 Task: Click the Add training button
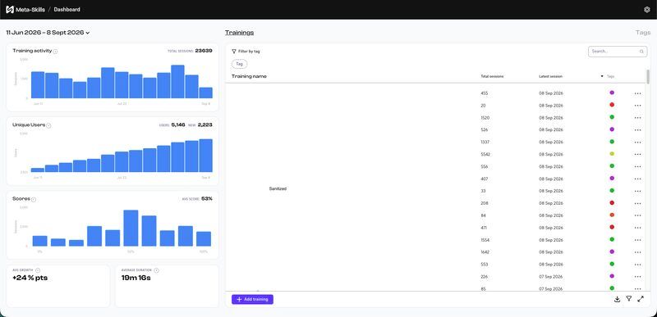252,300
